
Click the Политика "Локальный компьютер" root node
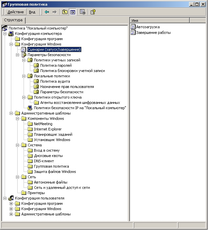[38, 28]
